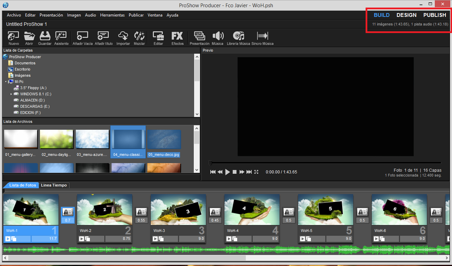Click the preview seek bar handle
The image size is (452, 266).
pos(210,163)
